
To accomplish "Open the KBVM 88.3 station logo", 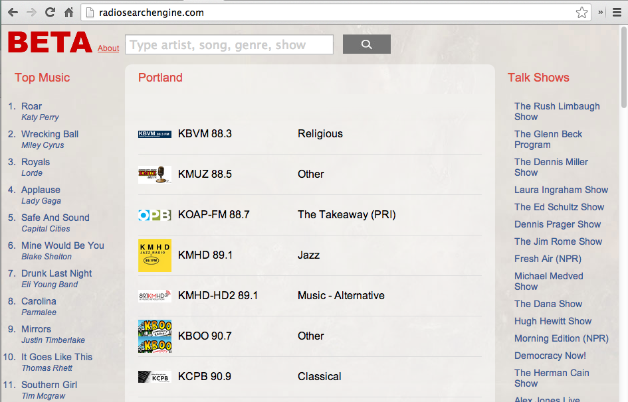I will pyautogui.click(x=155, y=134).
